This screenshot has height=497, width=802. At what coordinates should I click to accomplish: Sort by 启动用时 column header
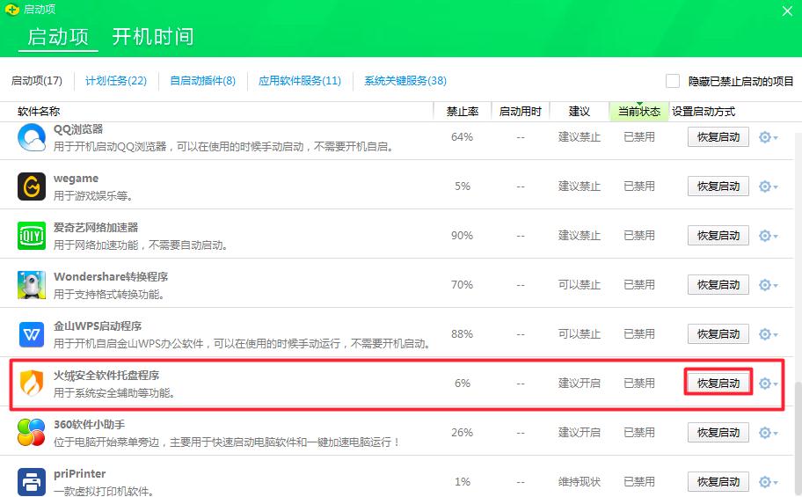click(521, 112)
